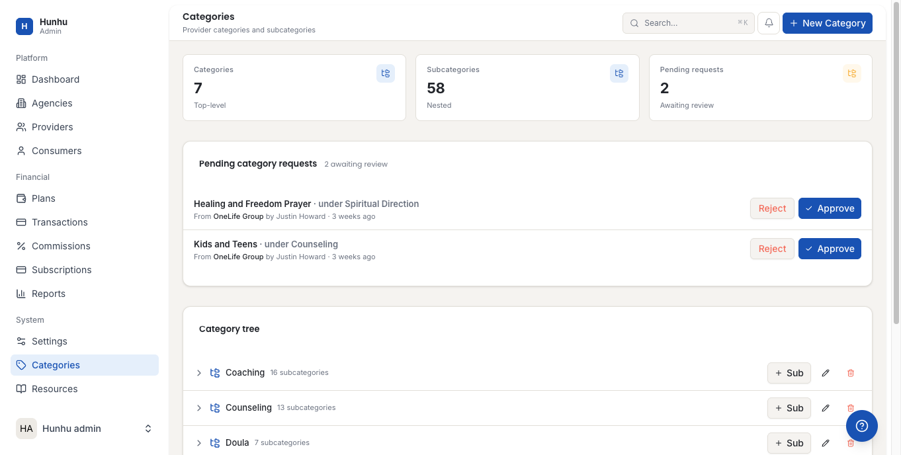
Task: Click the Coaching category tree icon
Action: click(215, 373)
